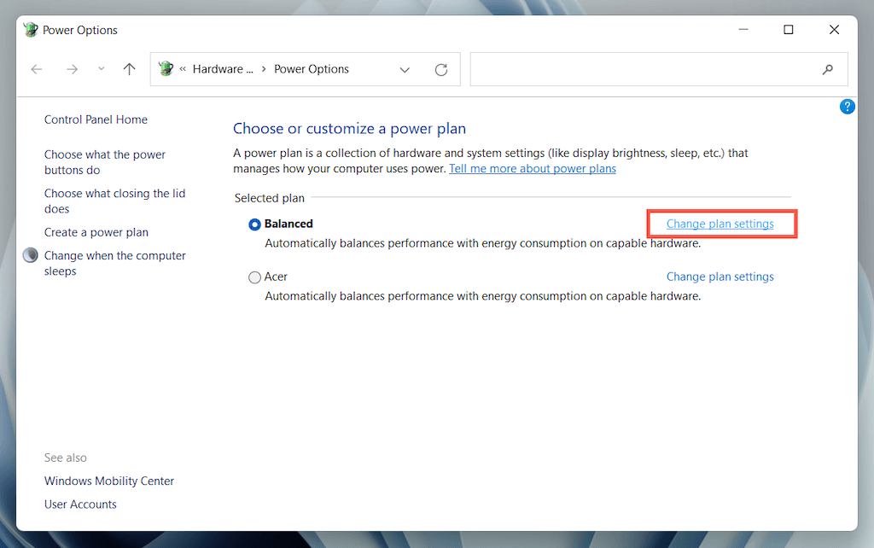874x548 pixels.
Task: Open Create a power plan
Action: click(96, 232)
